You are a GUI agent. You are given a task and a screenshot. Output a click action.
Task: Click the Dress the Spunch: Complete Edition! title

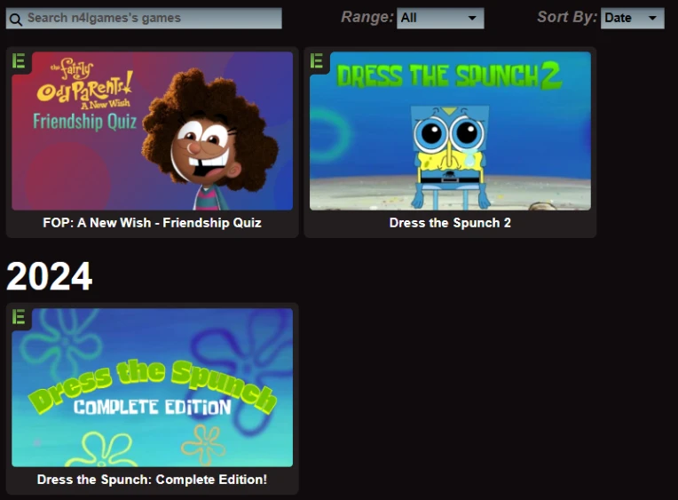pyautogui.click(x=153, y=480)
